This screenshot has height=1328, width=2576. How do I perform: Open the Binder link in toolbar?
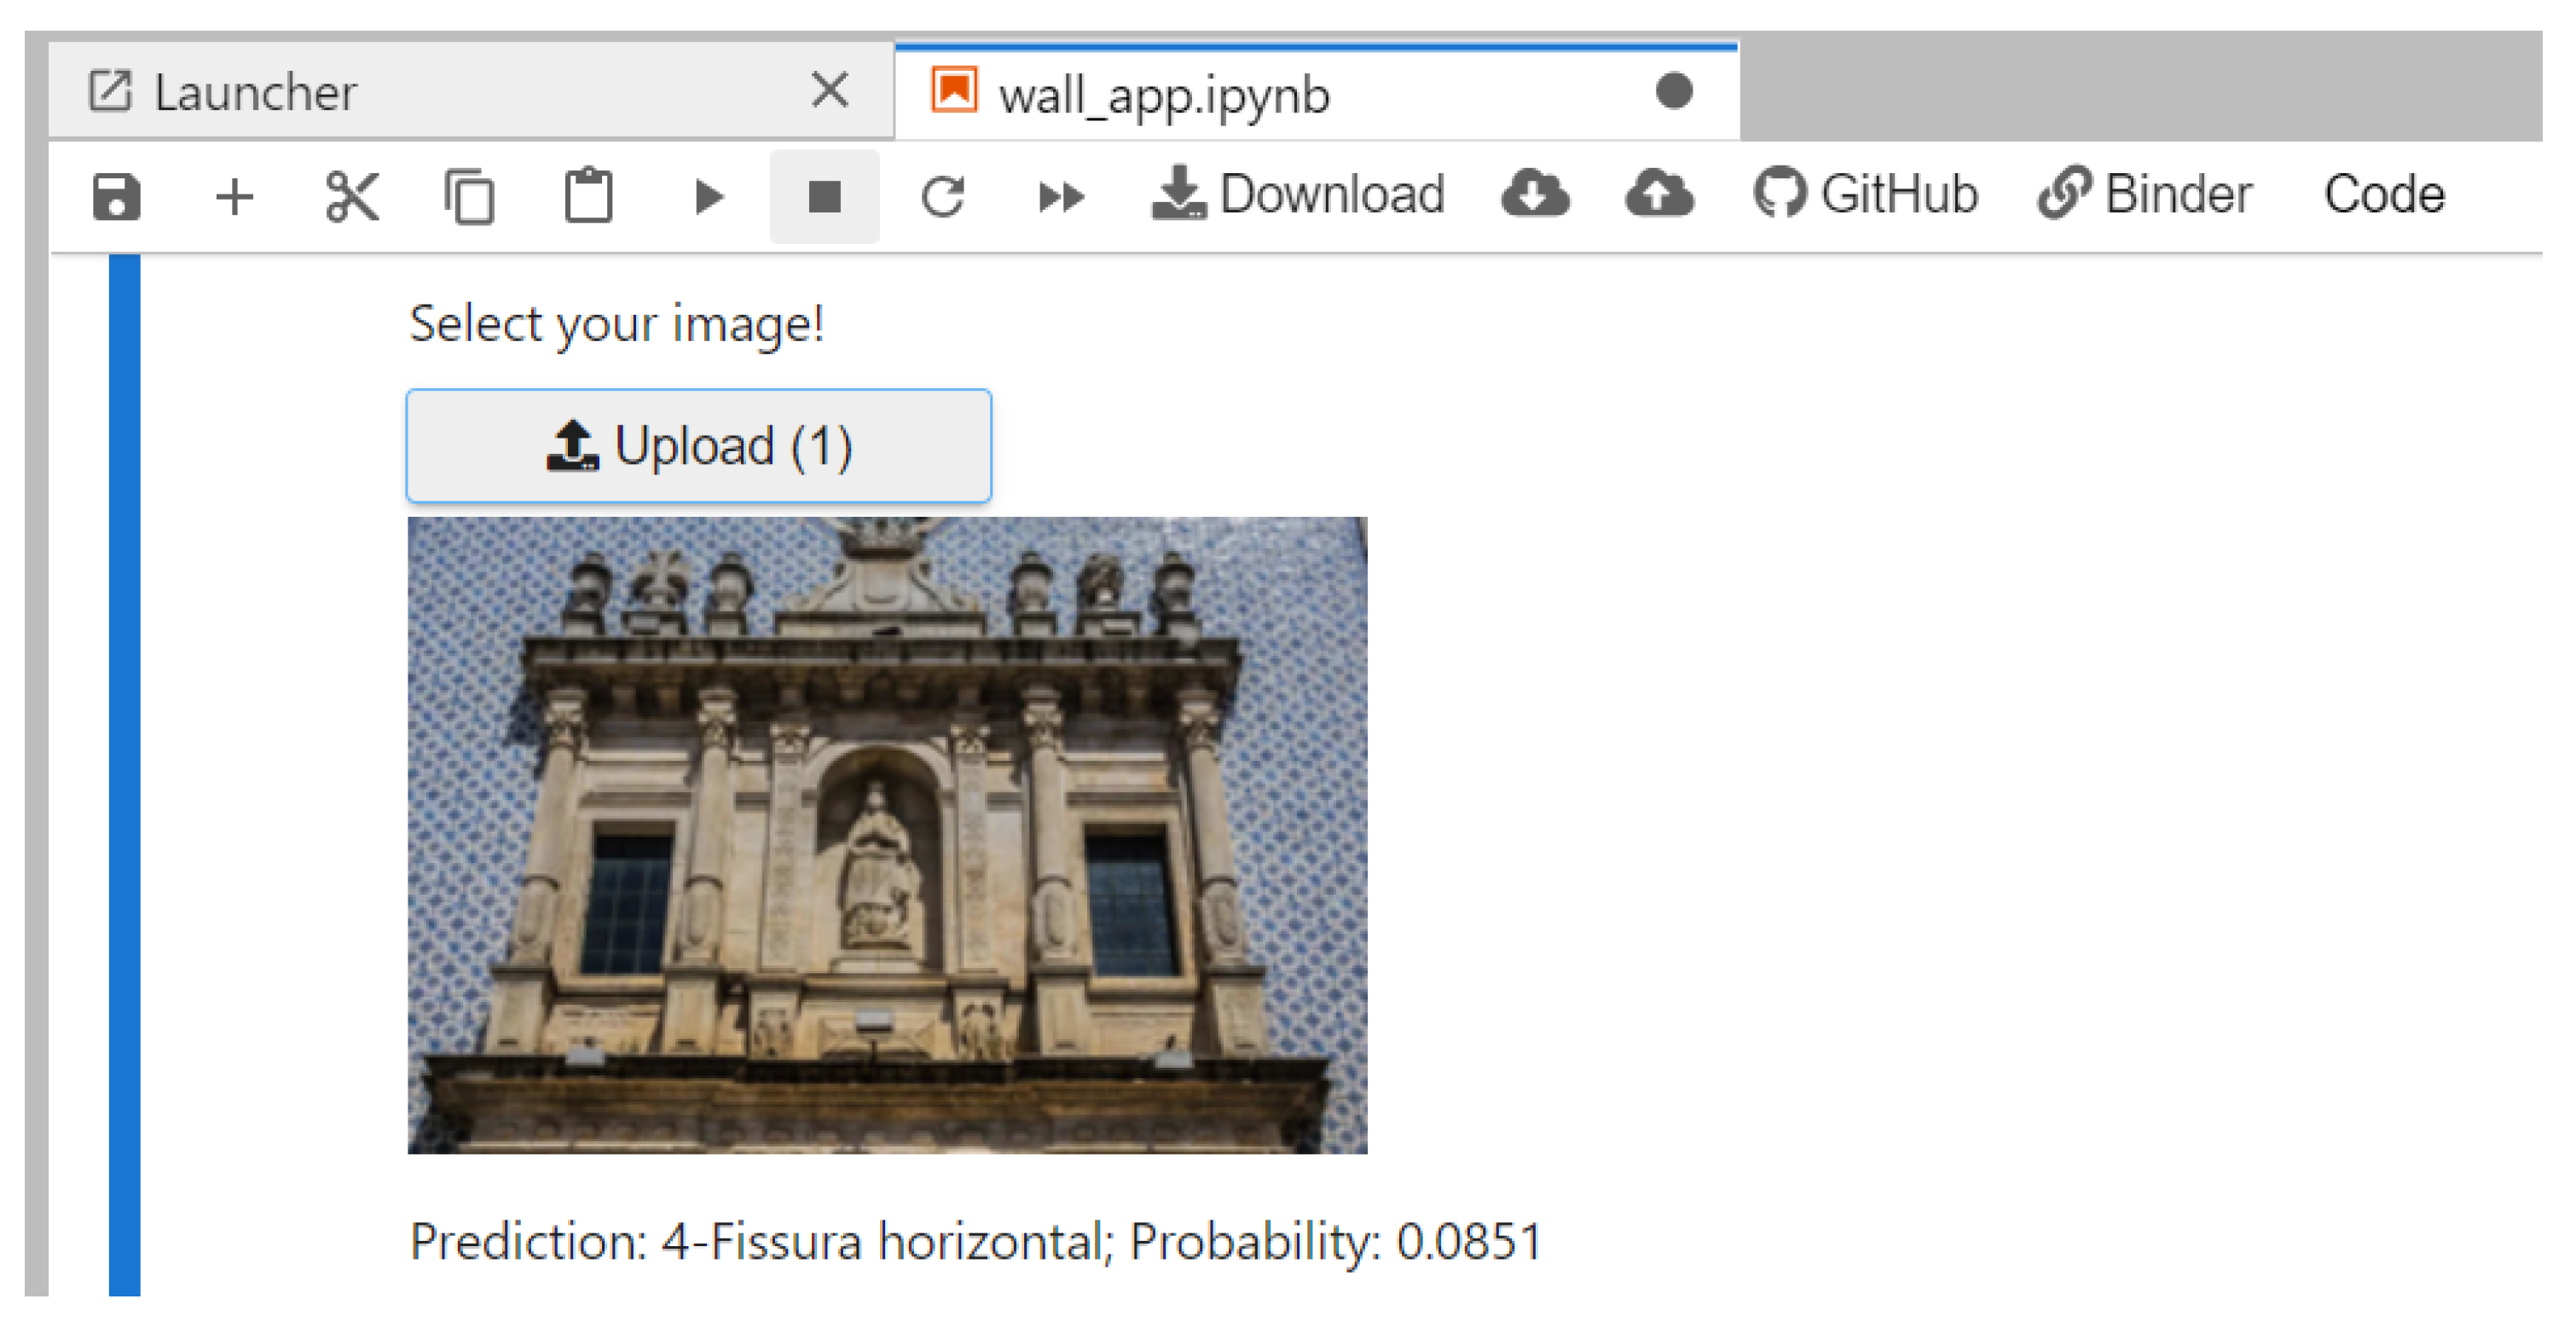(2145, 194)
